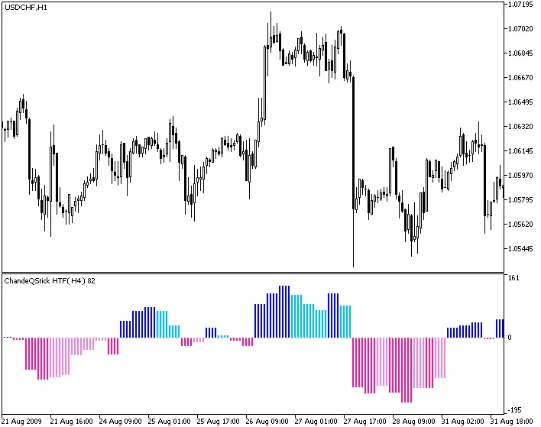Click the 21 Aug 2009 date label
The image size is (541, 427).
click(x=23, y=421)
